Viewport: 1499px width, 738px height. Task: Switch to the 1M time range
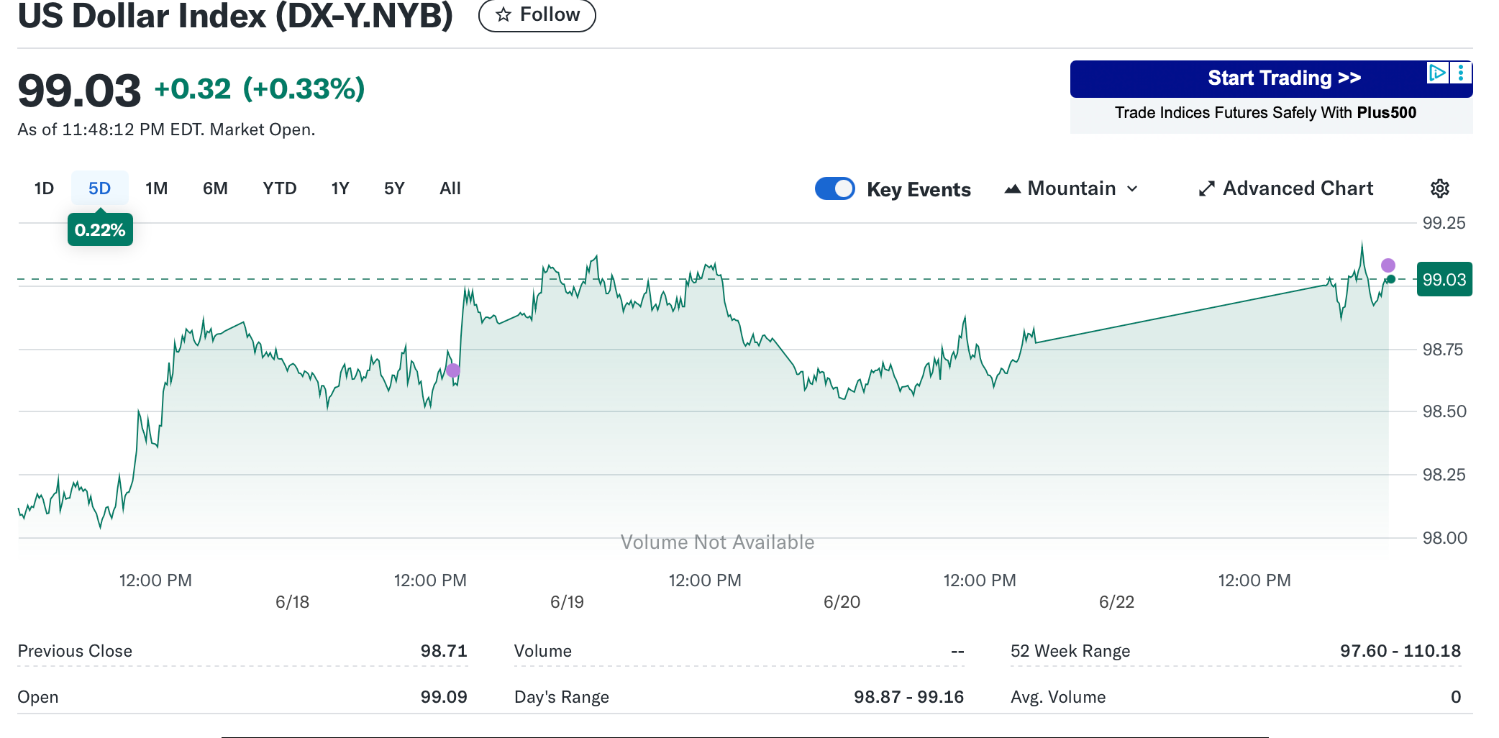(156, 188)
